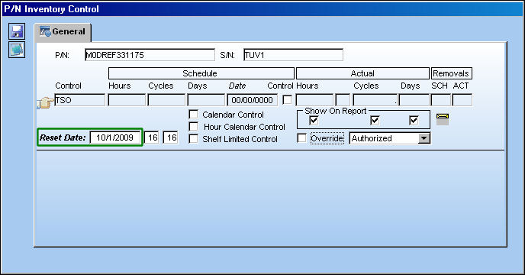Click the monitor icon below Save
This screenshot has height=275, width=525.
click(17, 50)
